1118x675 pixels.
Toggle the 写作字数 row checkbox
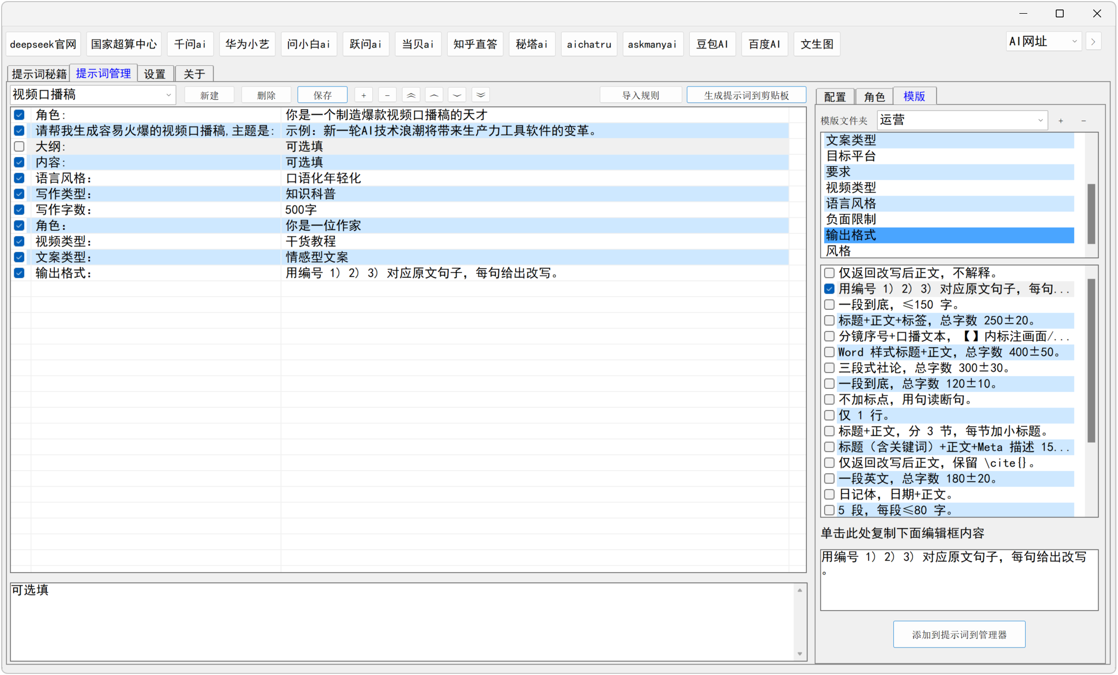[20, 210]
